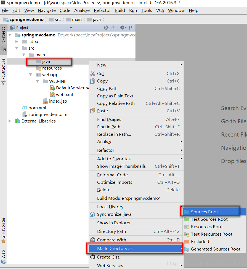Viewport: 247px width, 269px height.
Task: Click the Copy icon in context menu
Action: click(93, 81)
